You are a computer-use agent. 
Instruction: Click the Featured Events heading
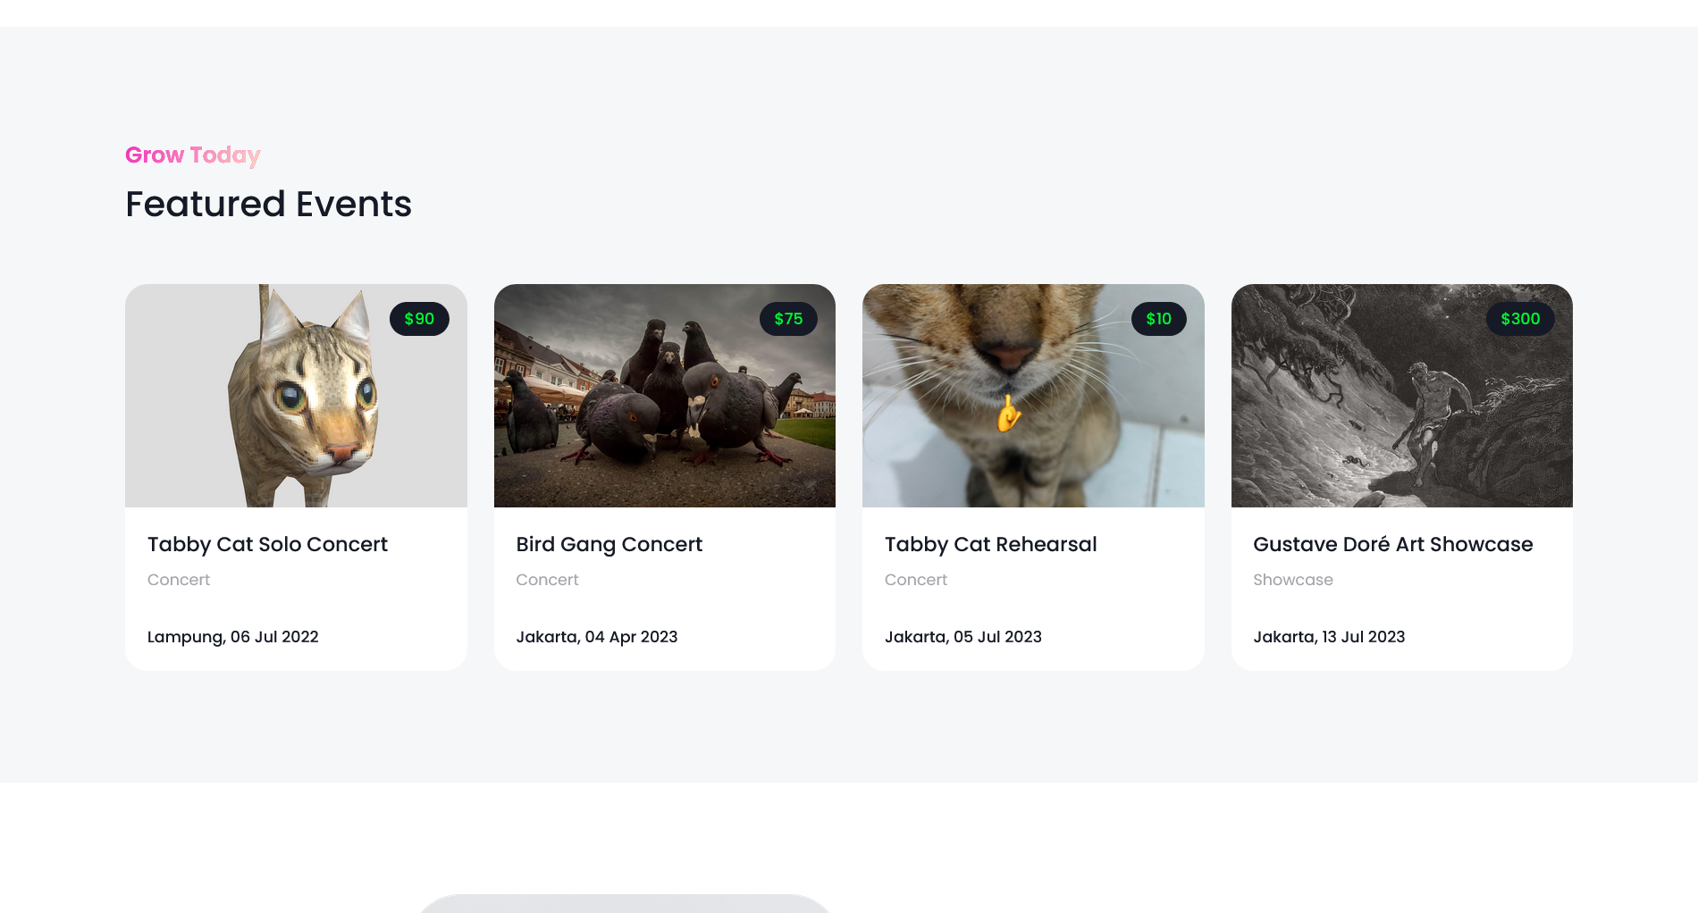pos(268,205)
